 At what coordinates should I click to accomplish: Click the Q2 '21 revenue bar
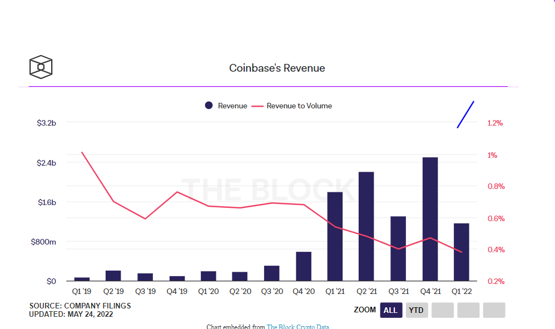click(366, 226)
